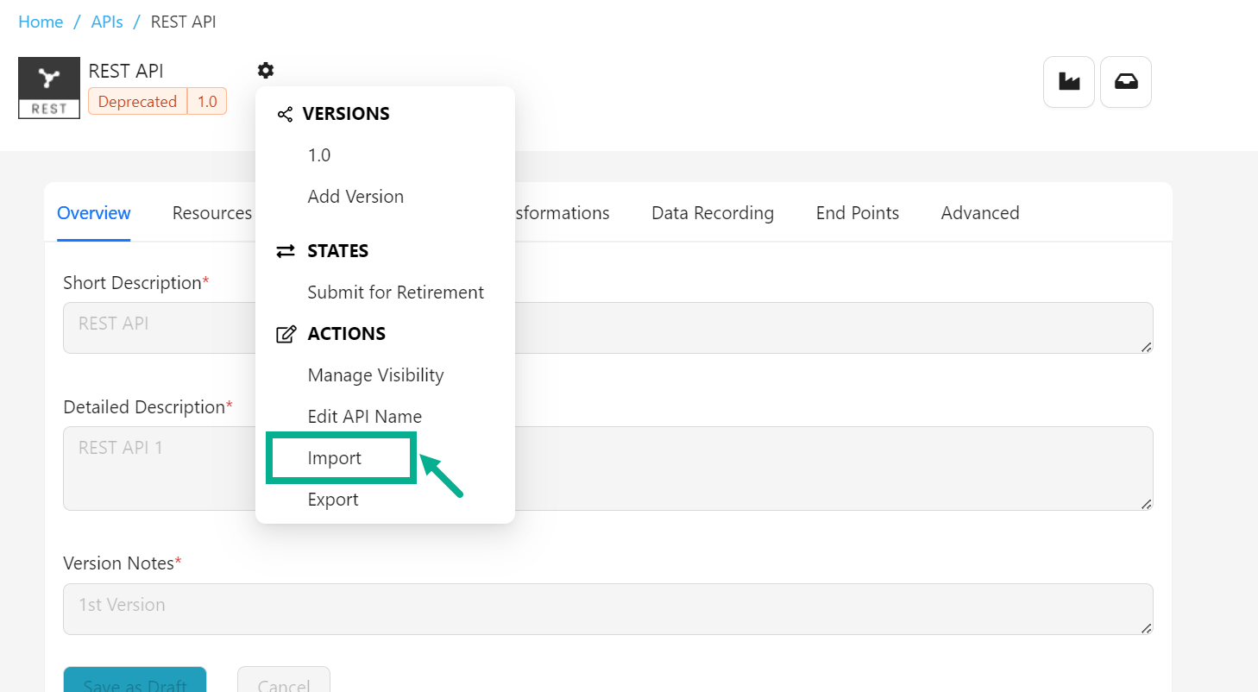
Task: Click the Save as Draft button
Action: point(135,682)
